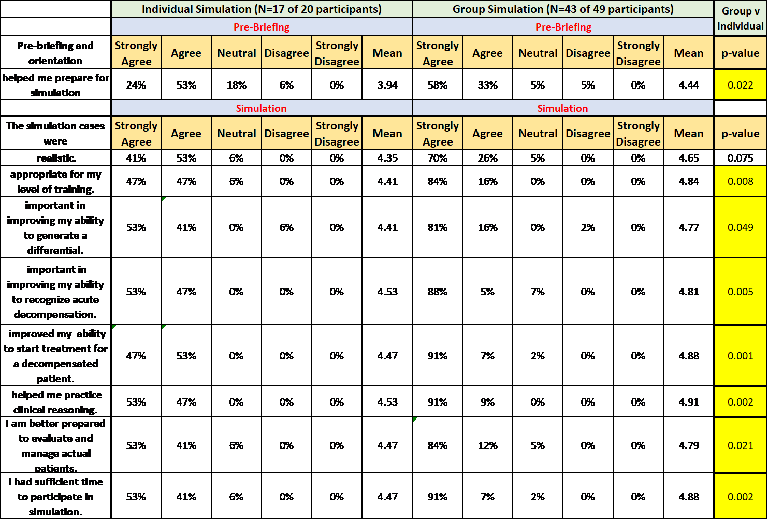Select the Individual Simulation N=17 header cell

click(x=262, y=9)
